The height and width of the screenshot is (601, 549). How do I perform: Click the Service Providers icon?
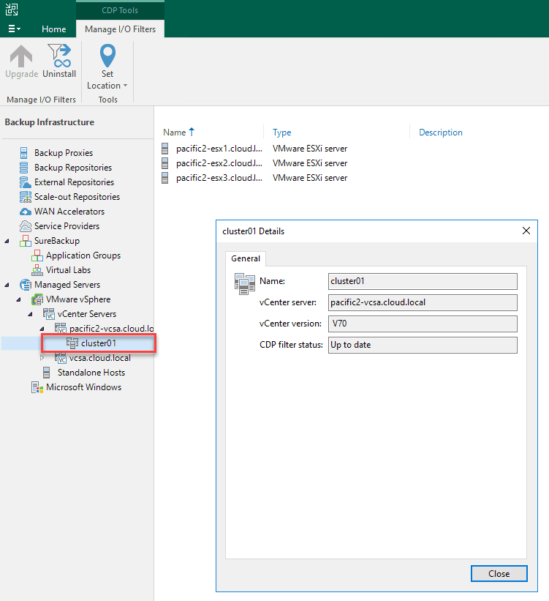(x=26, y=226)
